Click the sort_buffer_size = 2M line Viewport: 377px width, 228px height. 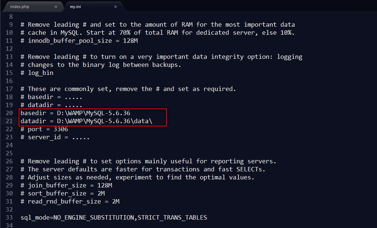click(x=63, y=193)
